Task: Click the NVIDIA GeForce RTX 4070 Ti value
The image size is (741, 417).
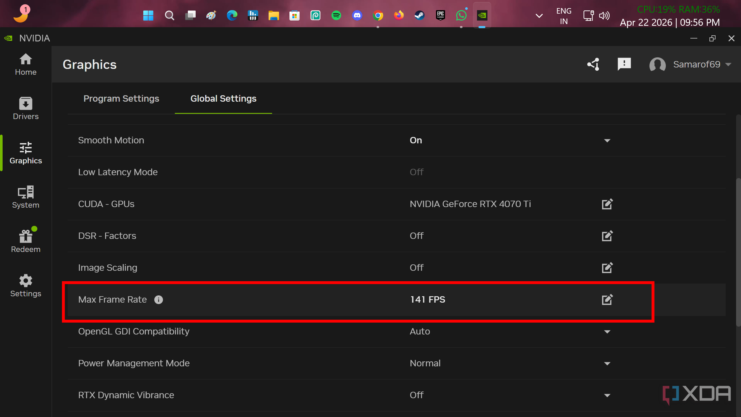Action: [470, 204]
